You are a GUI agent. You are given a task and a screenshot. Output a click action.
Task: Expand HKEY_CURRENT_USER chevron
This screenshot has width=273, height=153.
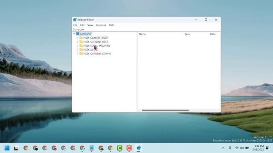78,42
